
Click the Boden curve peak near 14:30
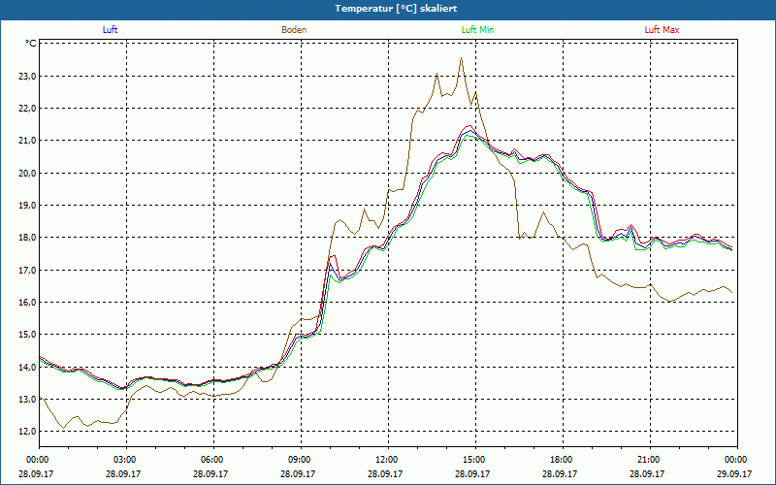coord(462,58)
